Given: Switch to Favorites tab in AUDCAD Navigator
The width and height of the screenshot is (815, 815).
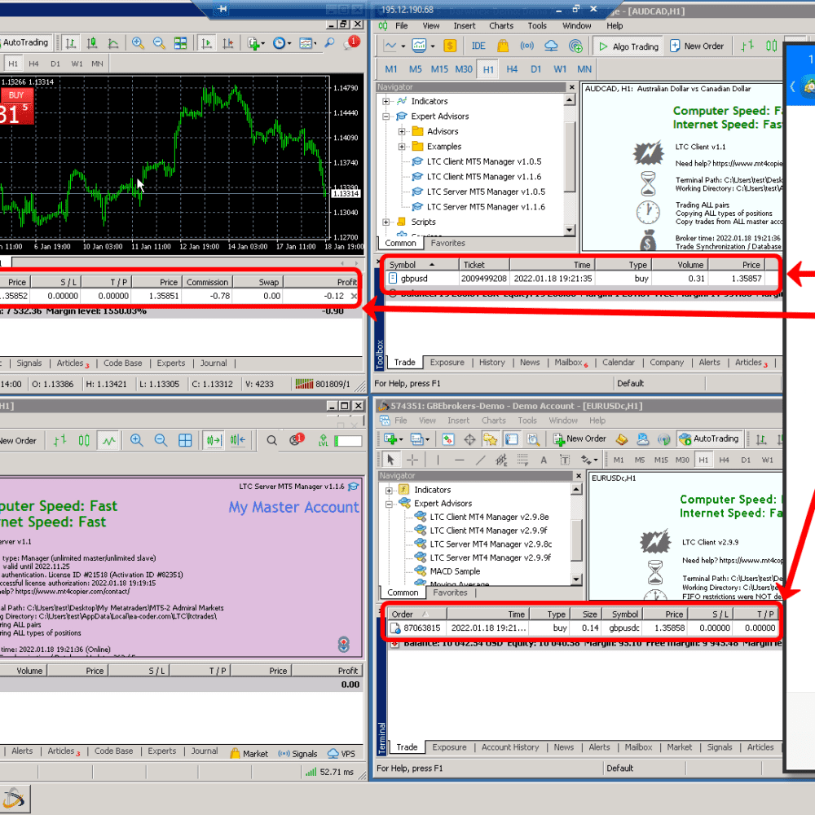Looking at the screenshot, I should click(447, 243).
